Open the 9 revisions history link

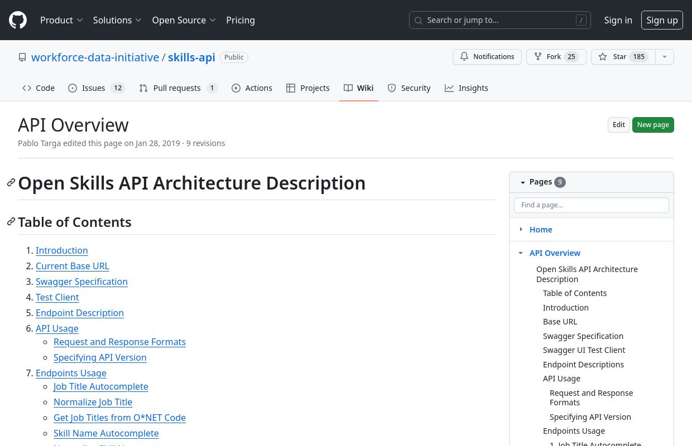click(x=205, y=143)
